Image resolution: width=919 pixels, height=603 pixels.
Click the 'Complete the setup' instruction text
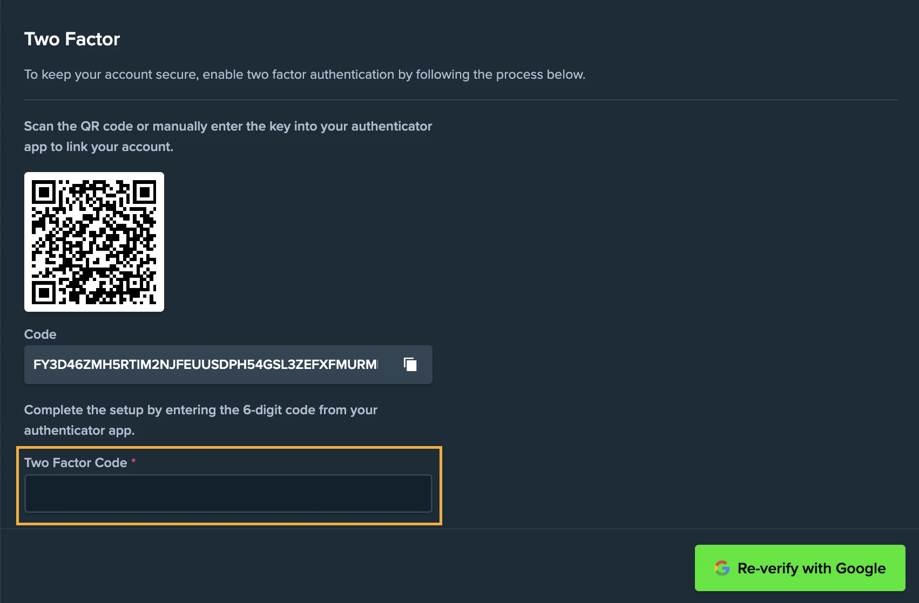point(200,410)
